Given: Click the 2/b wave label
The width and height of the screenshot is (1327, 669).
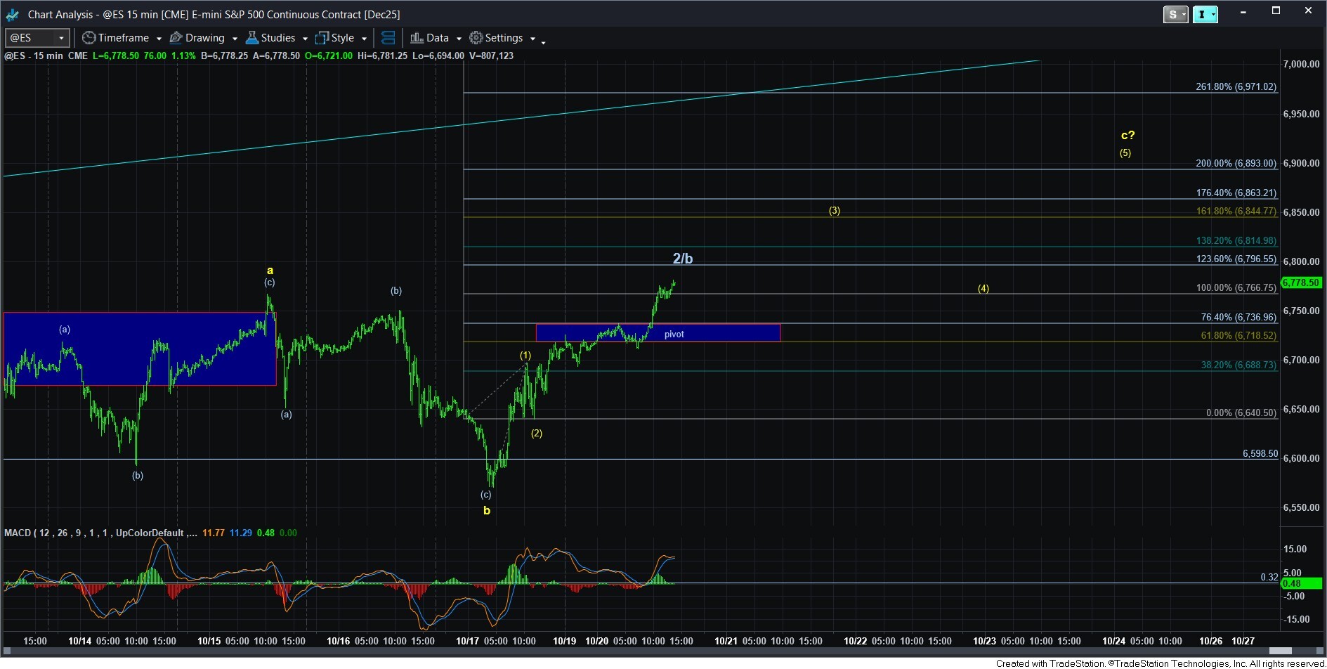Looking at the screenshot, I should pos(682,259).
